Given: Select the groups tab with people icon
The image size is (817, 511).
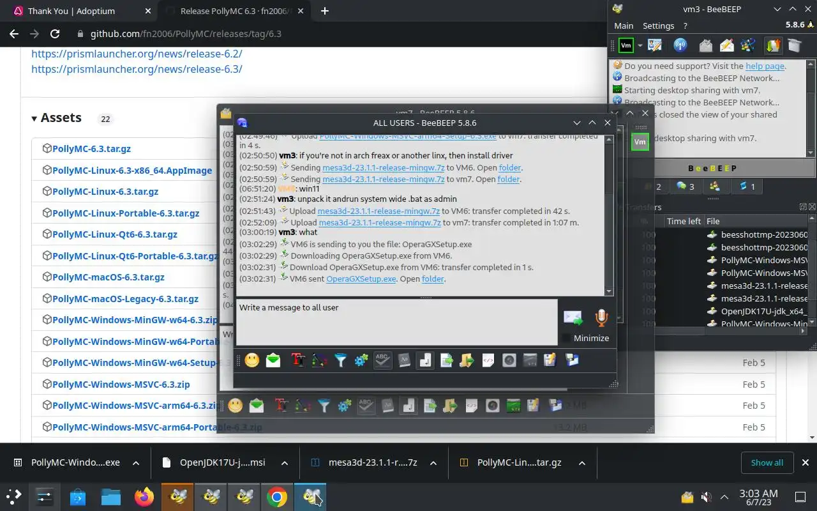Looking at the screenshot, I should 715,187.
